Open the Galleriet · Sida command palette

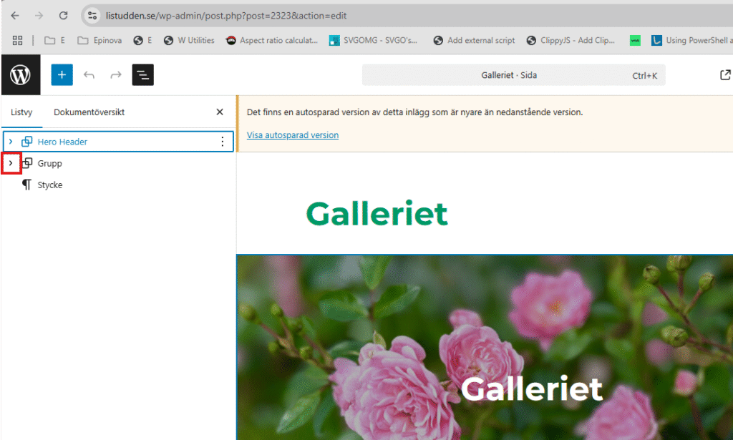[x=513, y=75]
